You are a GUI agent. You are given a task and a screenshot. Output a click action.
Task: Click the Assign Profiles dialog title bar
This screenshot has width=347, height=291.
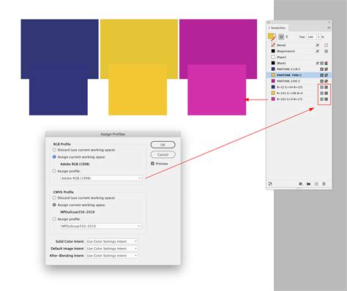(113, 134)
